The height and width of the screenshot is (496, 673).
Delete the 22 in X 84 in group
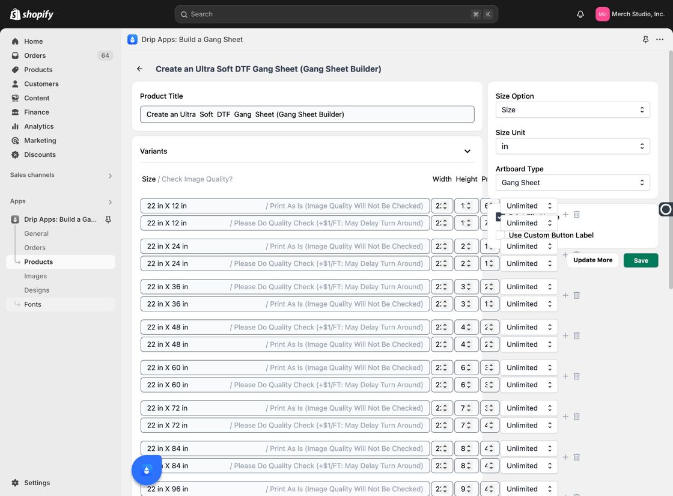576,456
